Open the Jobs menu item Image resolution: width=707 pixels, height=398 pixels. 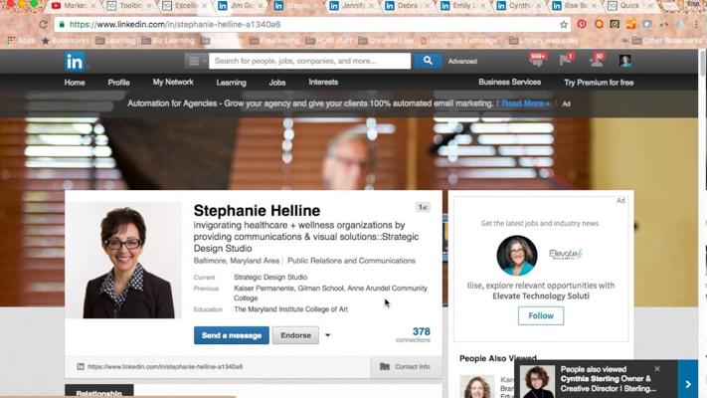pos(277,83)
